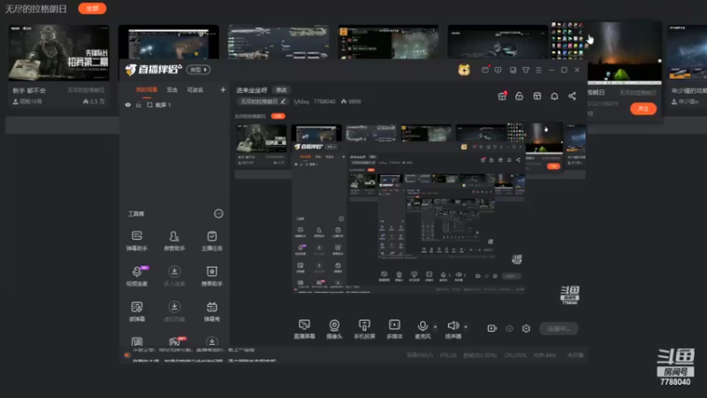707x398 pixels.
Task: Click the lyfdxq username text
Action: pos(301,102)
